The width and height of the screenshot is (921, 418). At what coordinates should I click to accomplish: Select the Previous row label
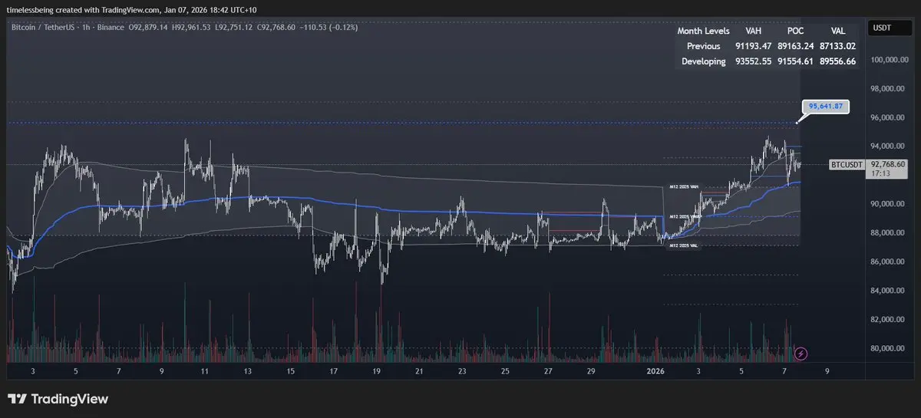[x=703, y=46]
